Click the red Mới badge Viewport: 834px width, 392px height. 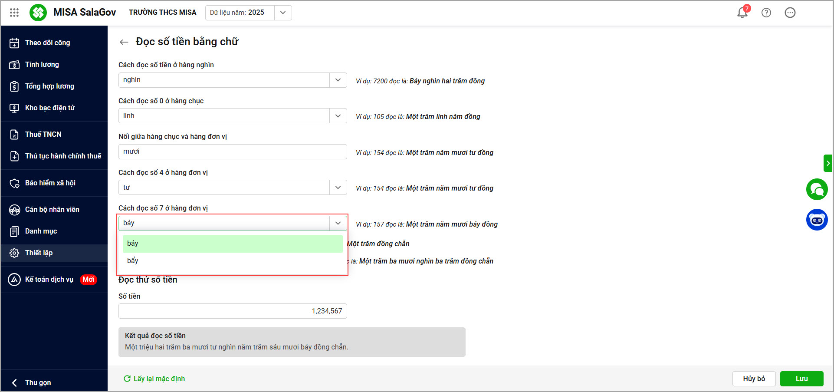click(x=89, y=280)
